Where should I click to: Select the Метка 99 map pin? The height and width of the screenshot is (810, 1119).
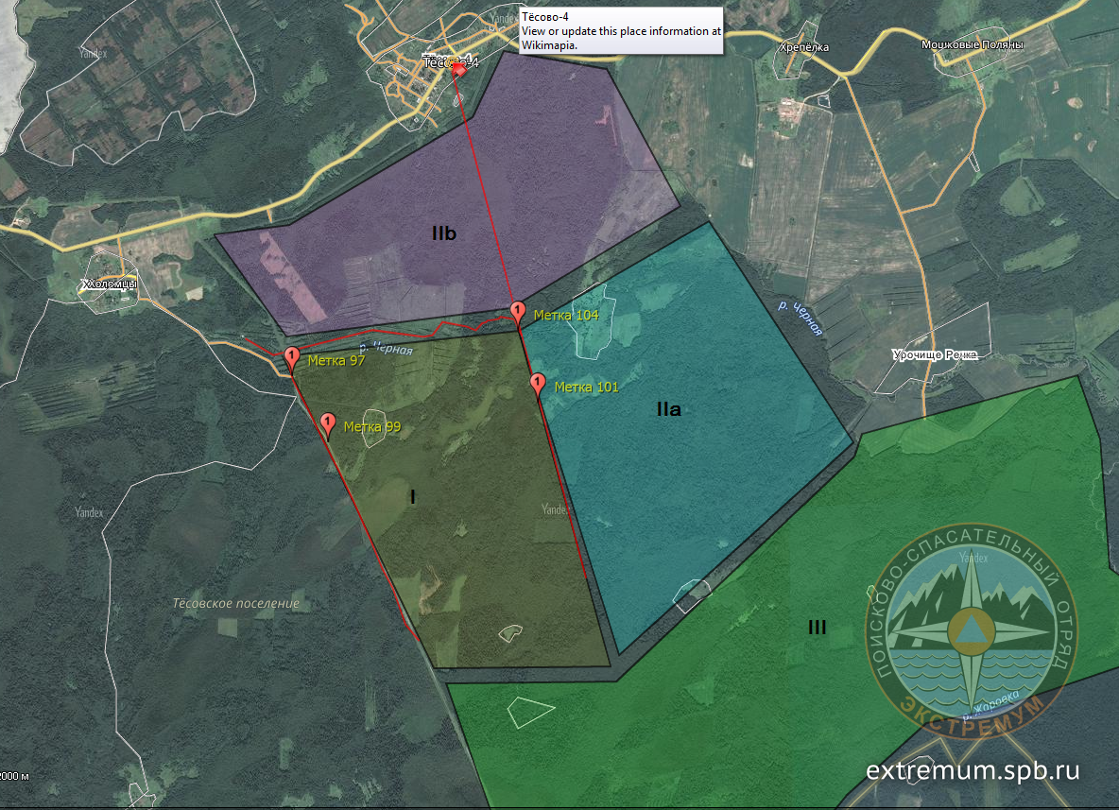pos(328,422)
